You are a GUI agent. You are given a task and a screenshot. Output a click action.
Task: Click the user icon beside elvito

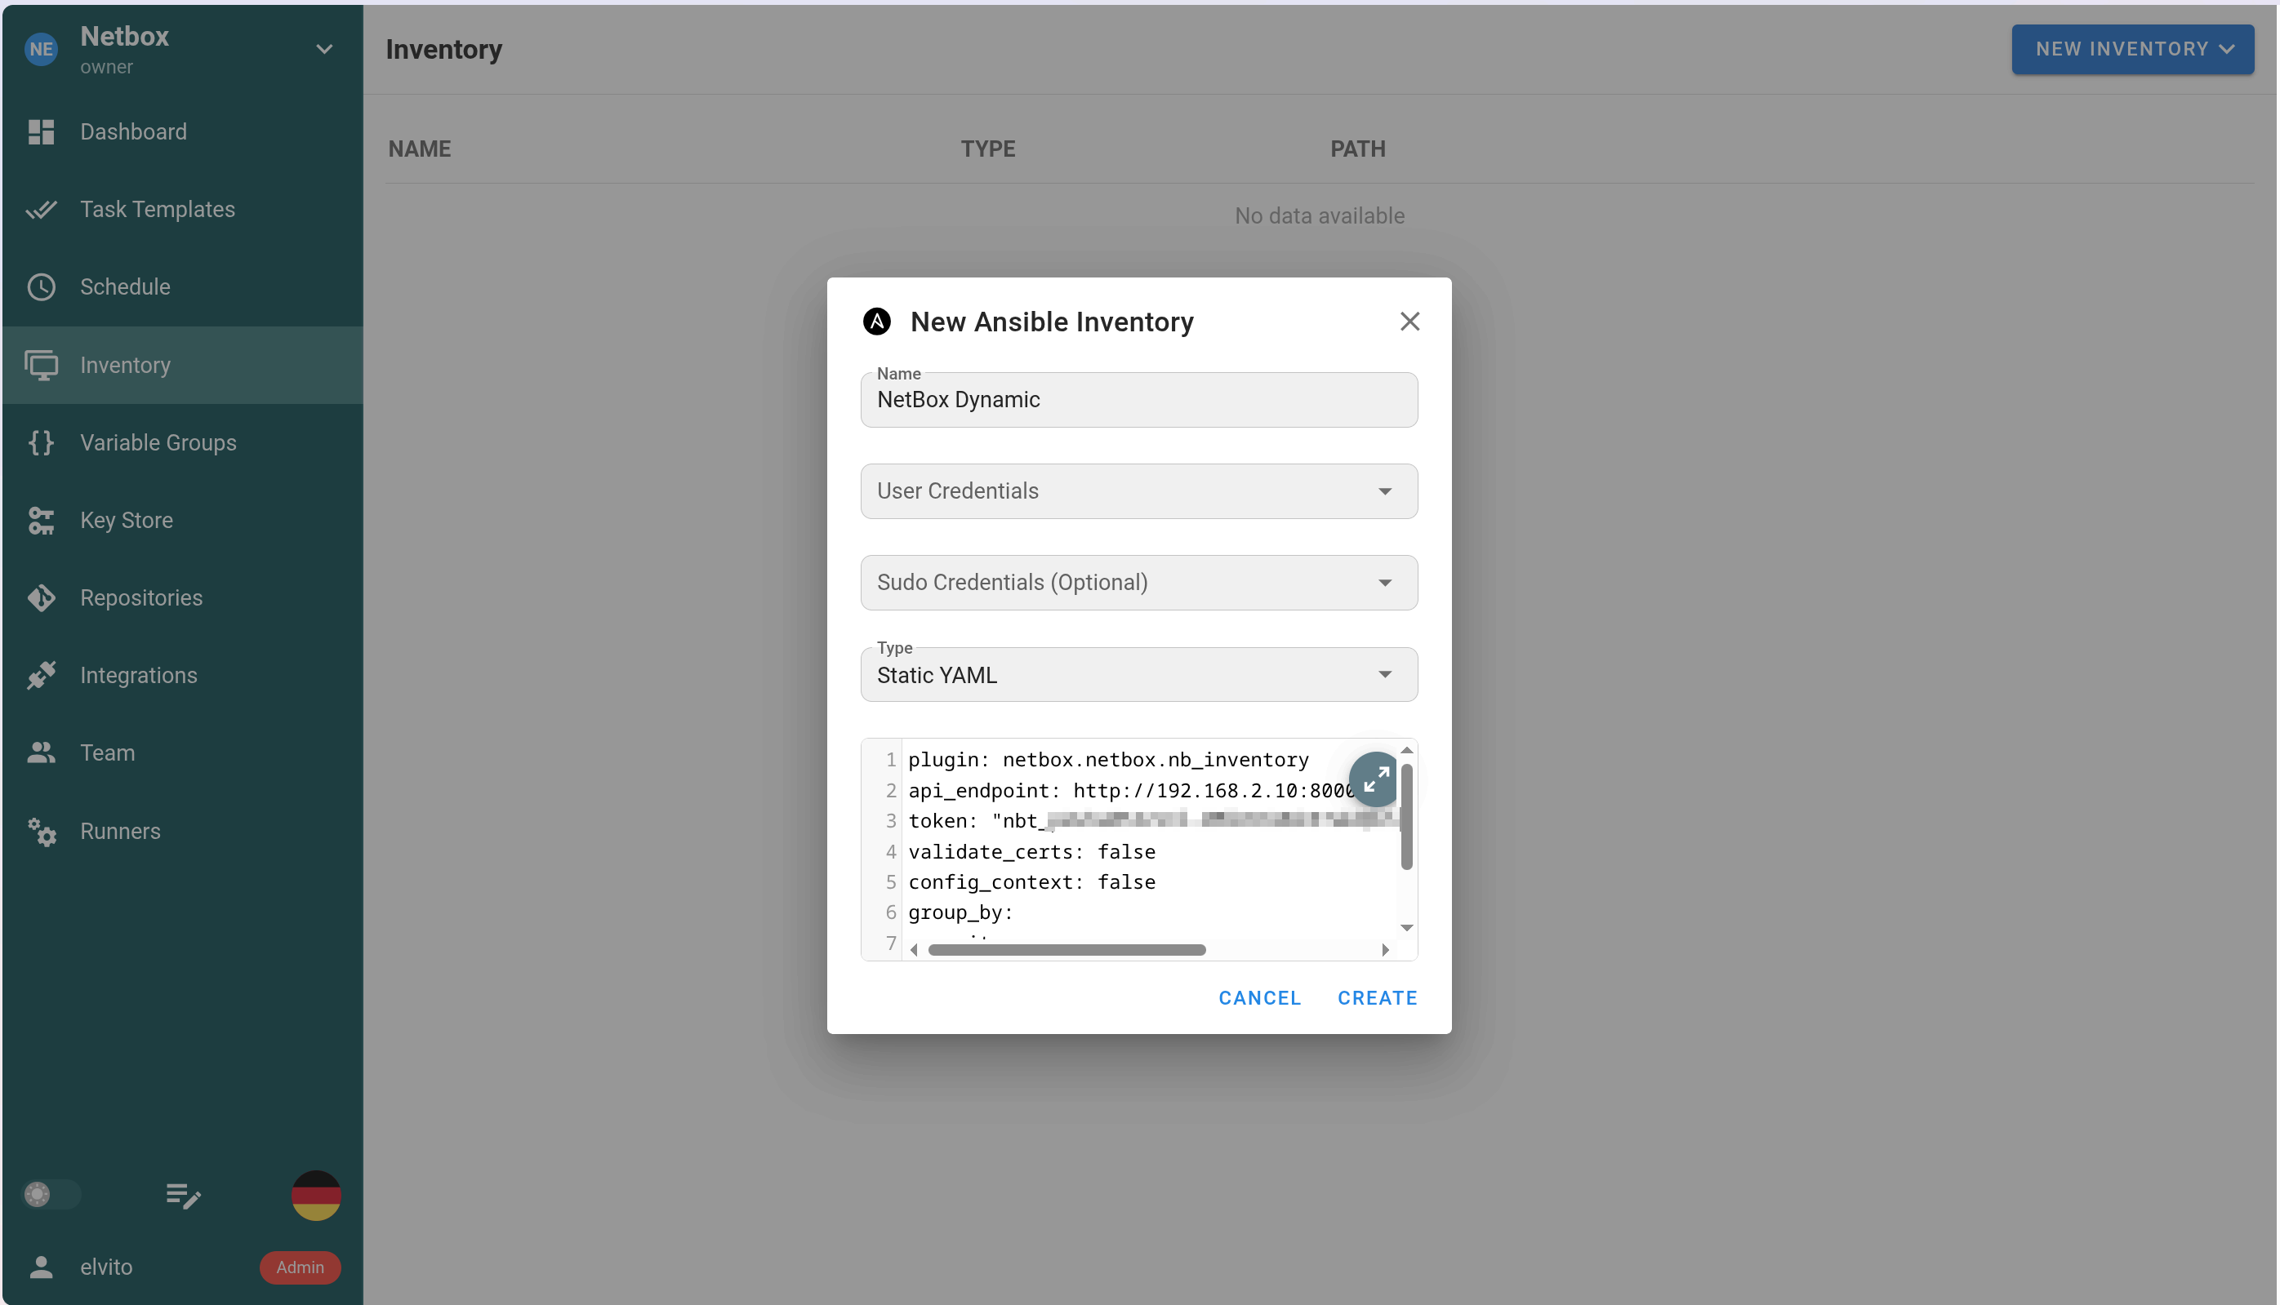pyautogui.click(x=42, y=1267)
